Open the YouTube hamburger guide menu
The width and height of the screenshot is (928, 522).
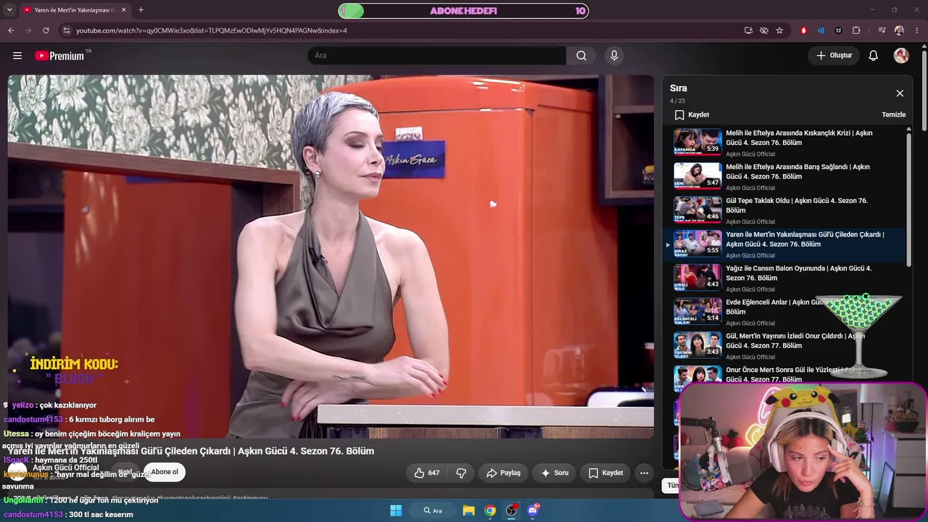(x=17, y=55)
